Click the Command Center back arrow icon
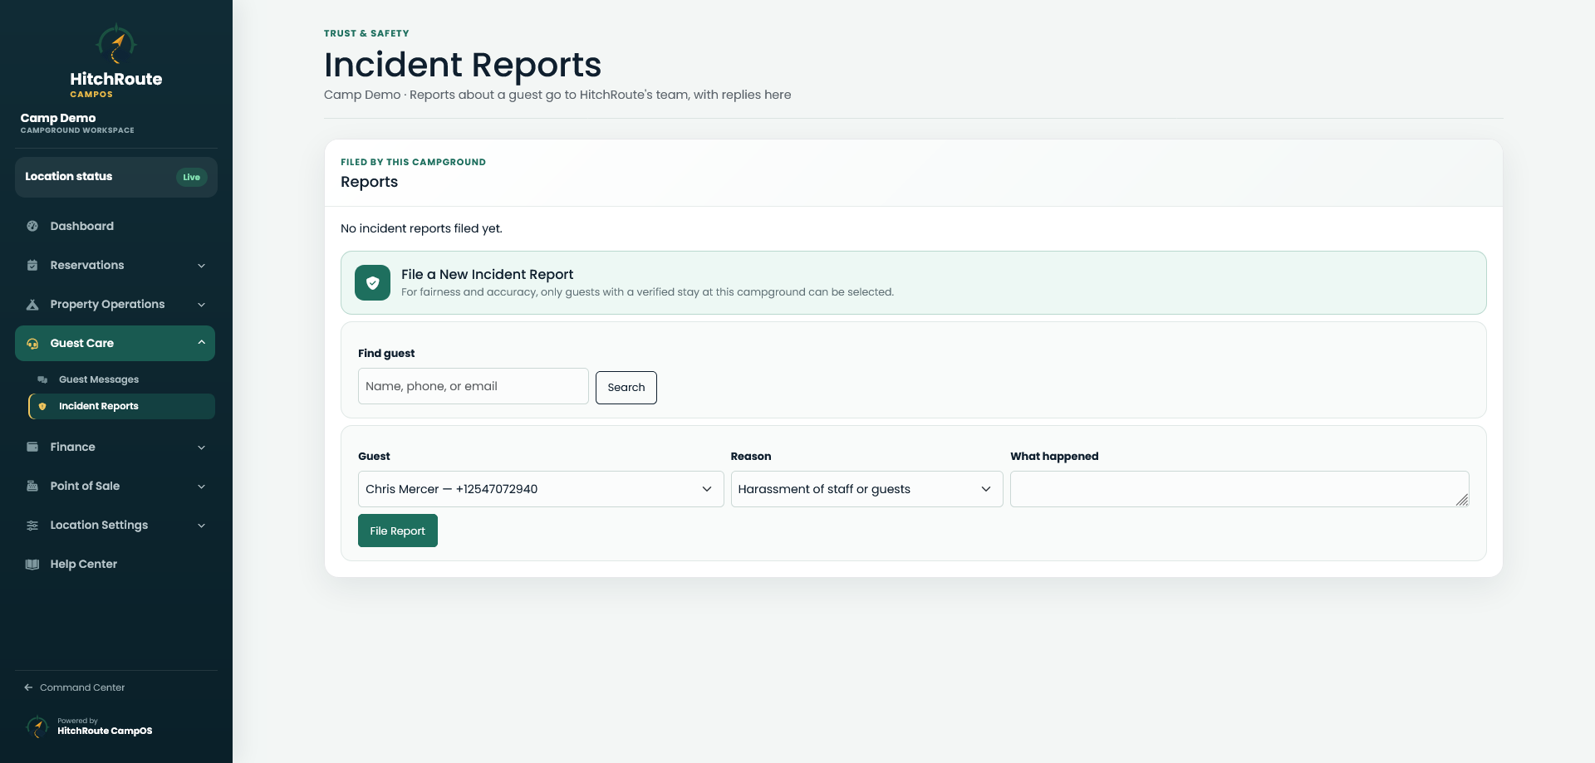 pos(28,687)
